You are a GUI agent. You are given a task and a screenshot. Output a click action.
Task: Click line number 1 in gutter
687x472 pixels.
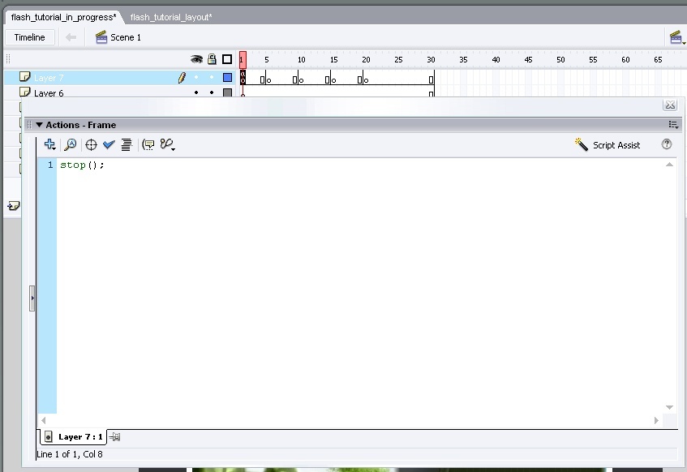pyautogui.click(x=50, y=165)
